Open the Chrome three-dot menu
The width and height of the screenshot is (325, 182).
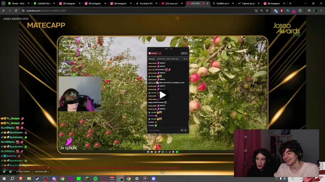pyautogui.click(x=321, y=11)
